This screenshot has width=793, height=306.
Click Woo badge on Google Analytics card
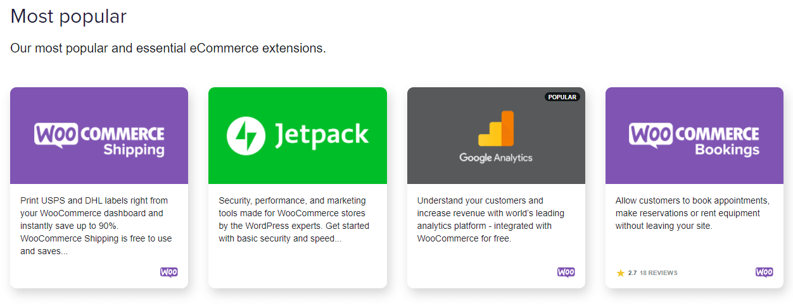(x=566, y=272)
